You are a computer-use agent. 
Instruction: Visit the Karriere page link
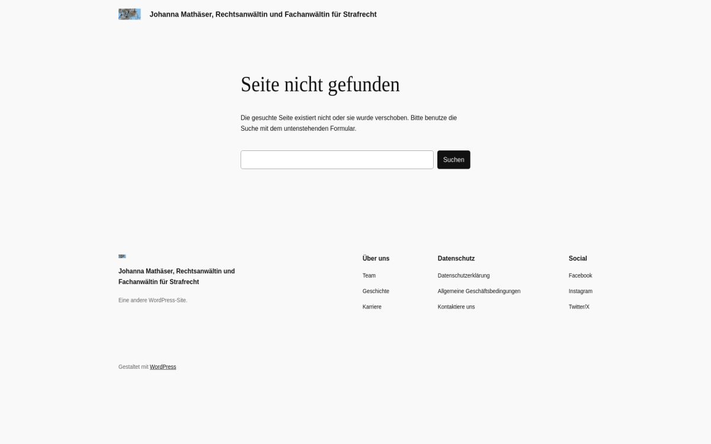[371, 307]
